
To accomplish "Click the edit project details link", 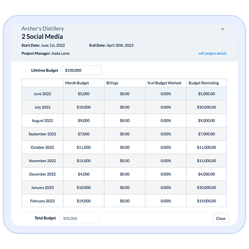I will [x=212, y=54].
